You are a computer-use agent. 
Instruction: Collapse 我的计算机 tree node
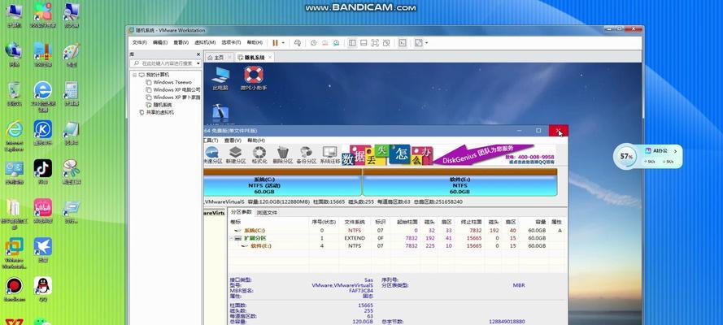coord(134,75)
